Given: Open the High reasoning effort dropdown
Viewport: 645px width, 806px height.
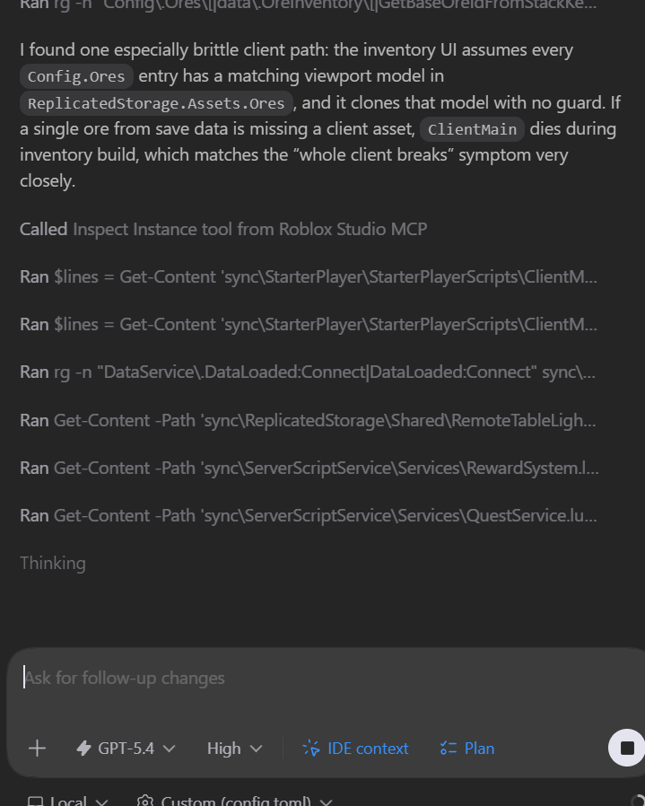Looking at the screenshot, I should (234, 748).
